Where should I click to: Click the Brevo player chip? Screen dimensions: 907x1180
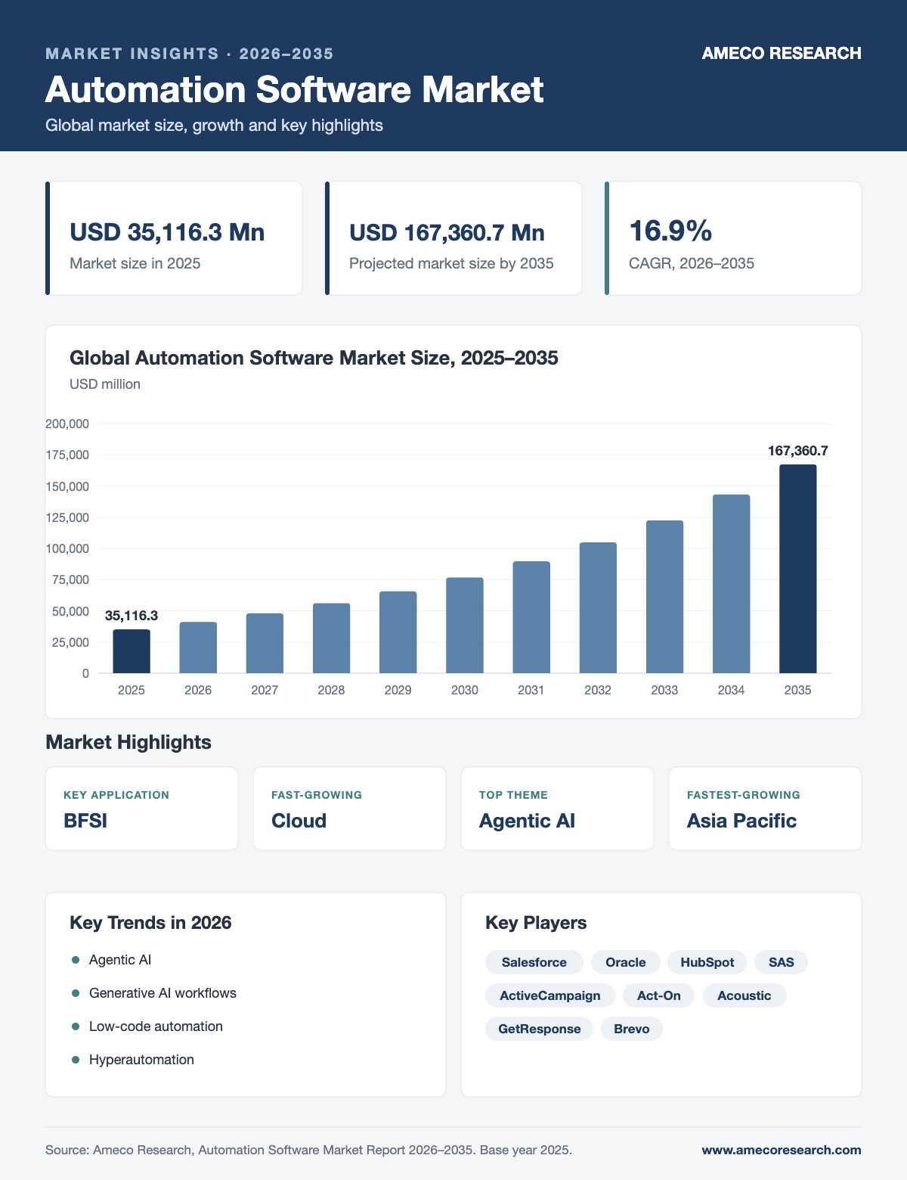(x=632, y=1029)
